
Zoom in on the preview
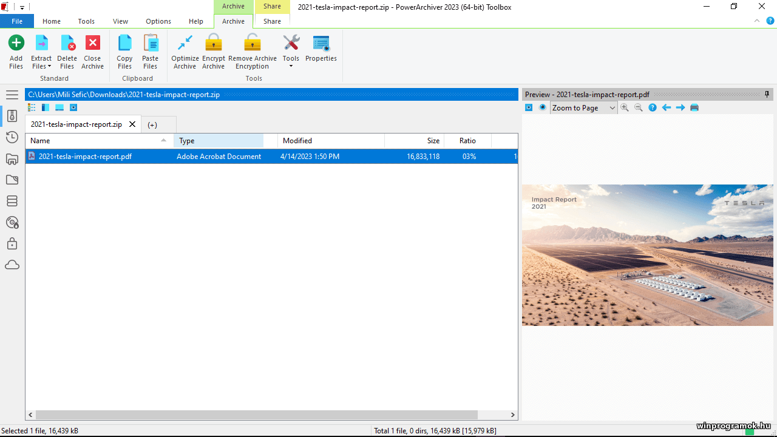coord(625,107)
